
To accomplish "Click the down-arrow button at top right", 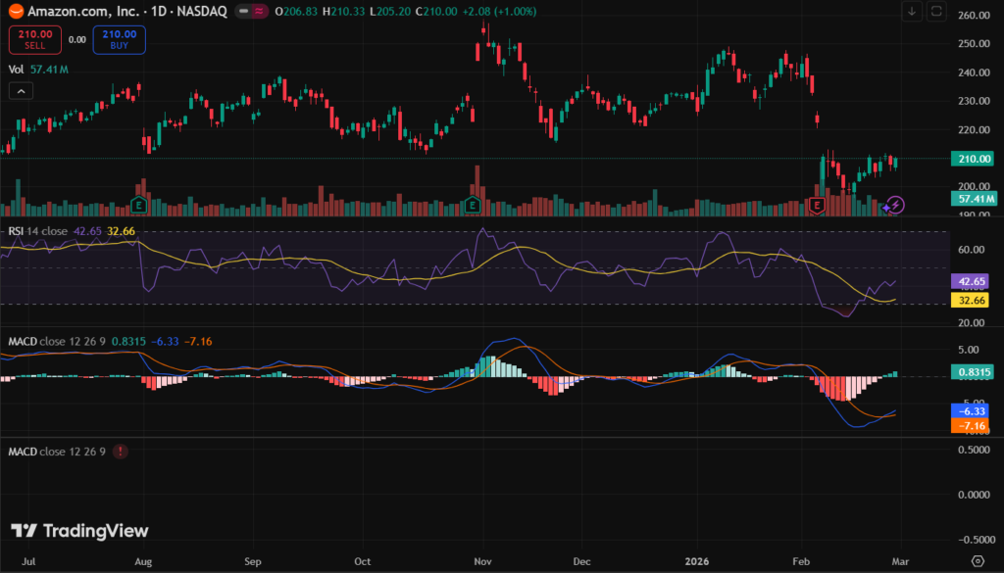I will click(x=912, y=12).
